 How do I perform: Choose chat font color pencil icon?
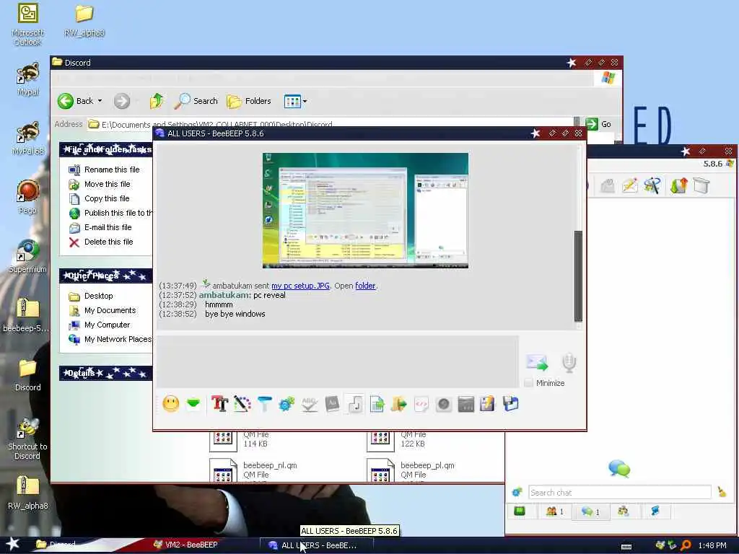point(242,404)
